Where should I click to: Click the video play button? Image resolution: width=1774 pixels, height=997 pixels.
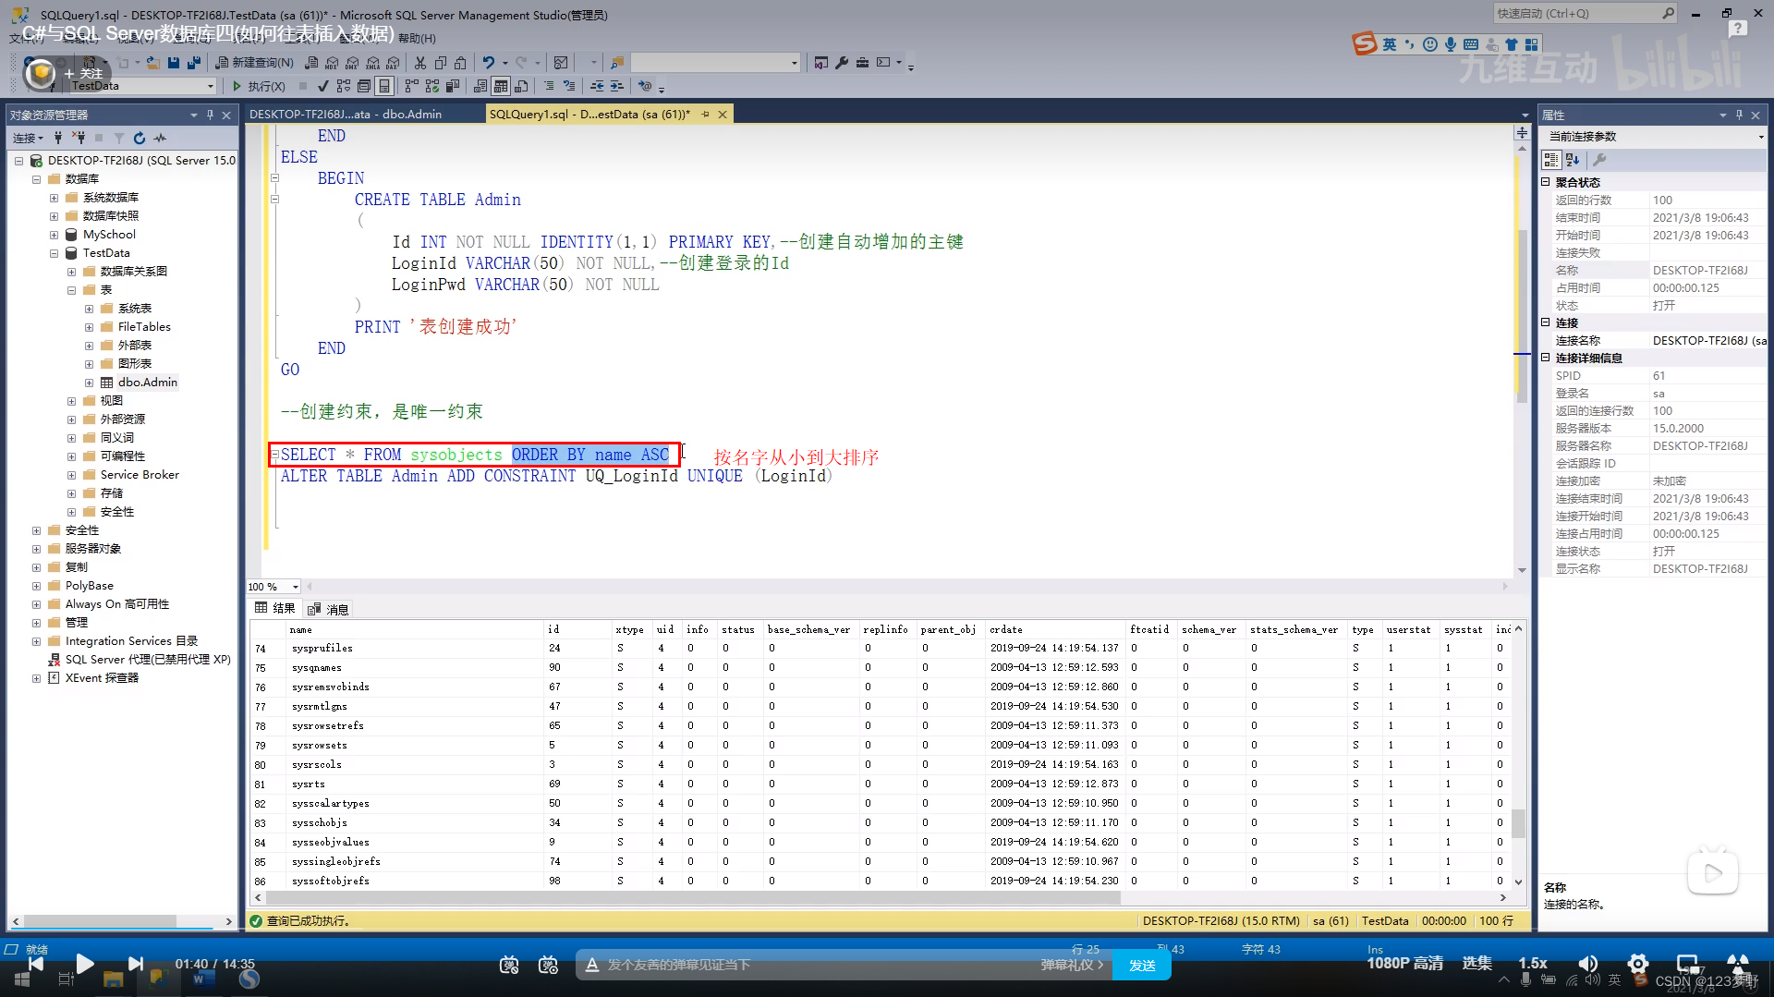coord(84,964)
